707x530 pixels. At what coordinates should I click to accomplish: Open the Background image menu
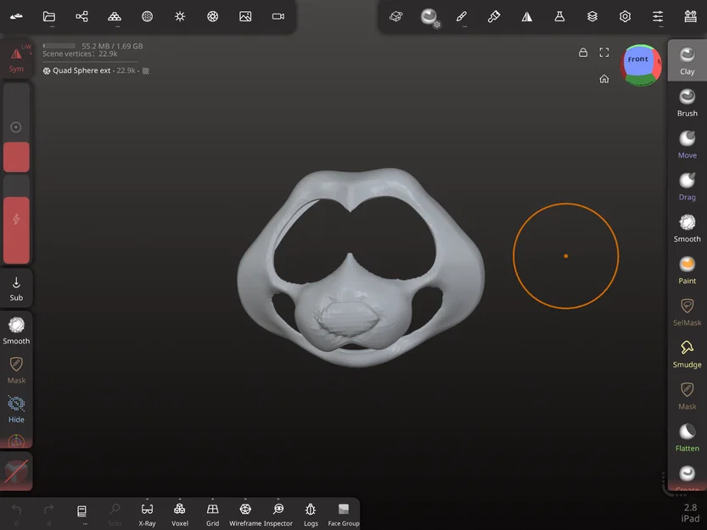[x=245, y=17]
